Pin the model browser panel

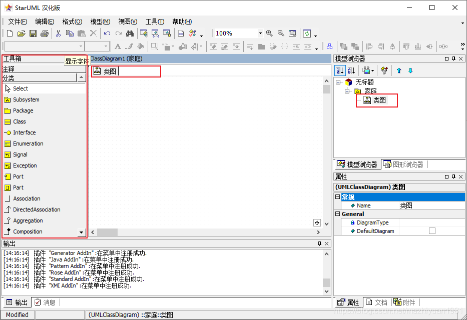pos(453,58)
